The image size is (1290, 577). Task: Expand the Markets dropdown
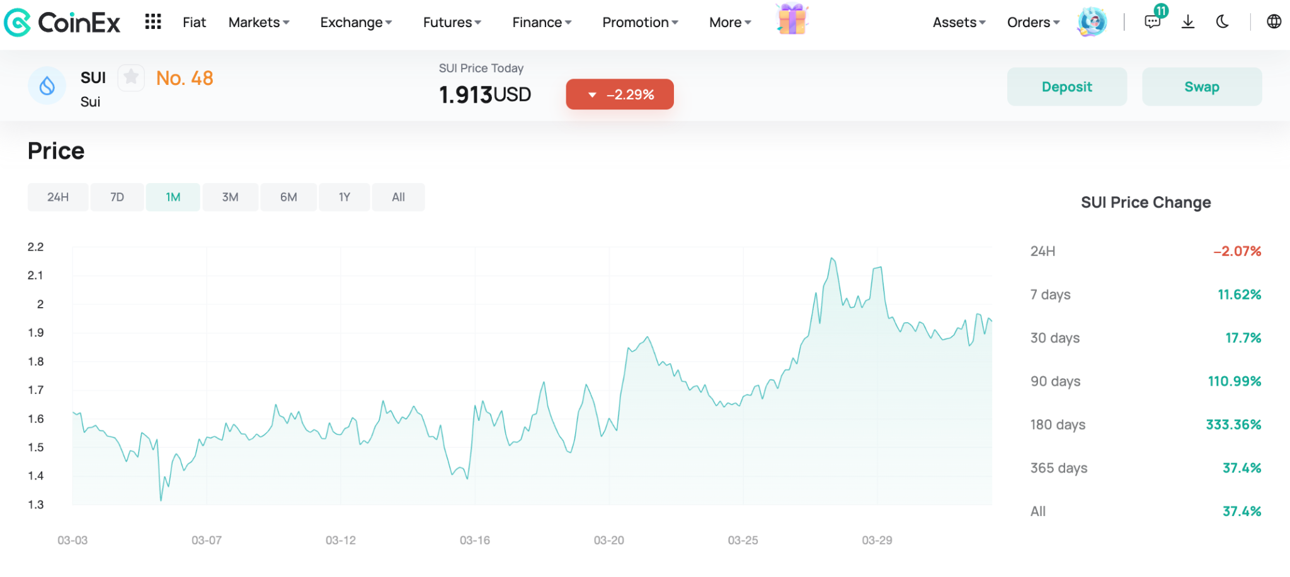pyautogui.click(x=259, y=23)
